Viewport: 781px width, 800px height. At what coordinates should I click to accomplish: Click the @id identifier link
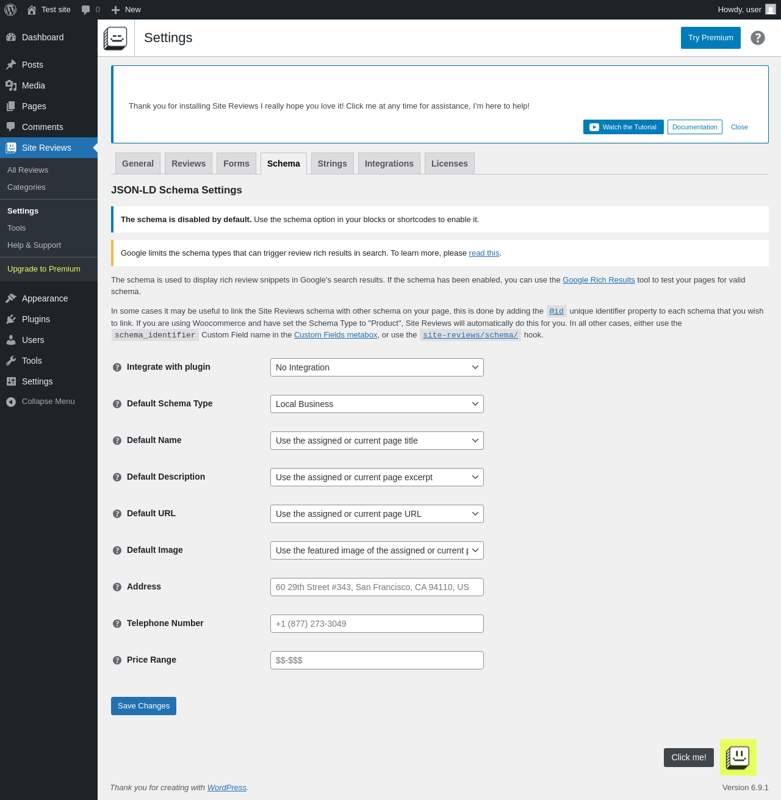pos(556,311)
